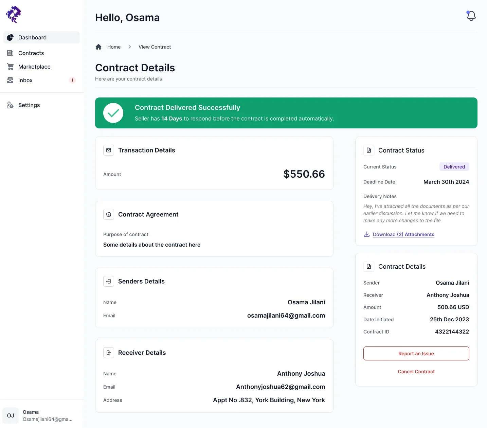
Task: Click the Settings gear icon
Action: coord(10,105)
